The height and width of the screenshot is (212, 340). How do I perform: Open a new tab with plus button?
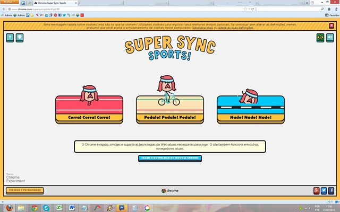(x=307, y=3)
